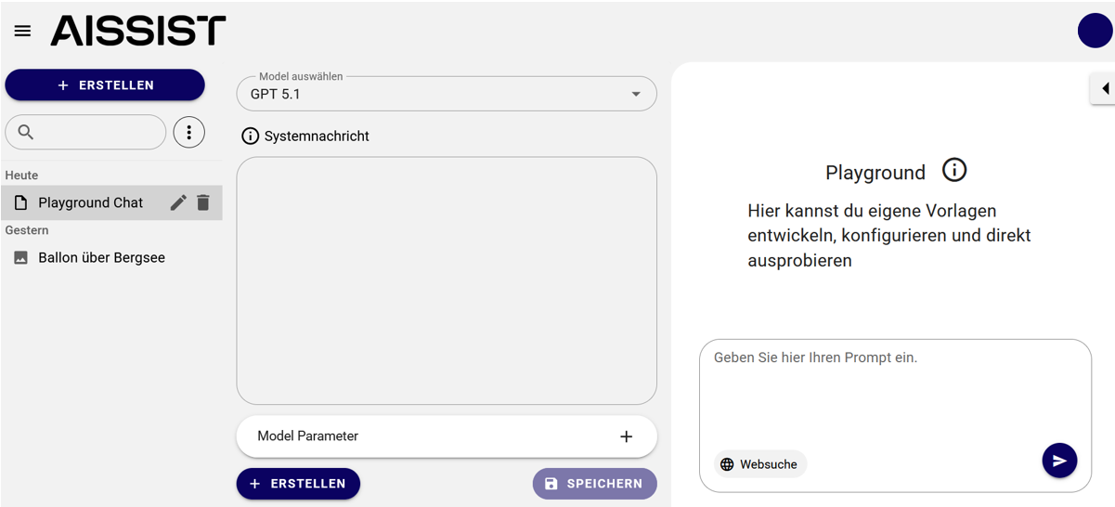Click the magnifier search icon
Screen dimensions: 1115x507
(26, 133)
